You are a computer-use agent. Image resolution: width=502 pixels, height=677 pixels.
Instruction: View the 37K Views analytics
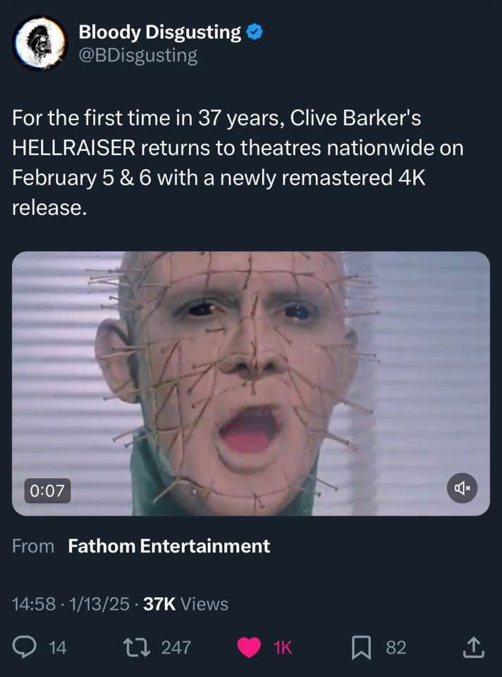point(185,604)
